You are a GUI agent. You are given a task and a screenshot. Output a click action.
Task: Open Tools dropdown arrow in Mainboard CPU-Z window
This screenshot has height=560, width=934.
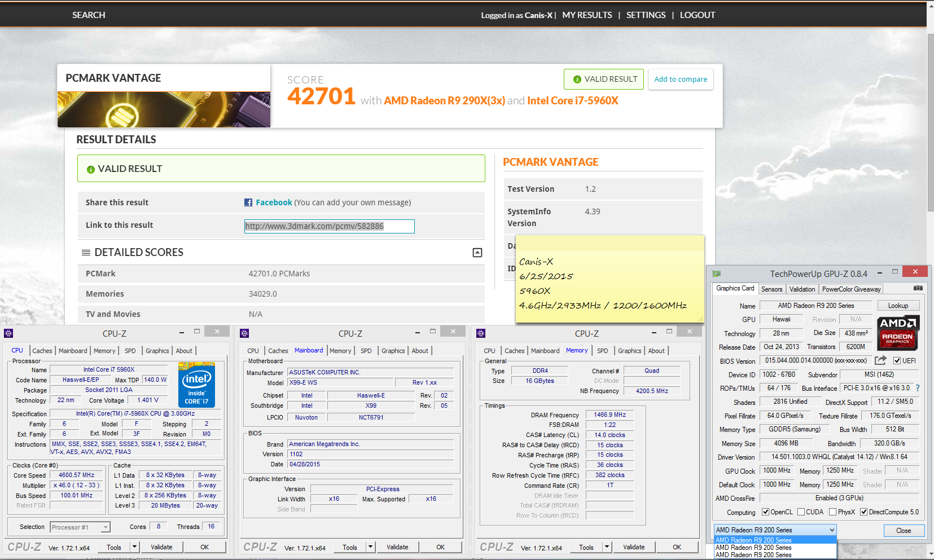pos(370,547)
